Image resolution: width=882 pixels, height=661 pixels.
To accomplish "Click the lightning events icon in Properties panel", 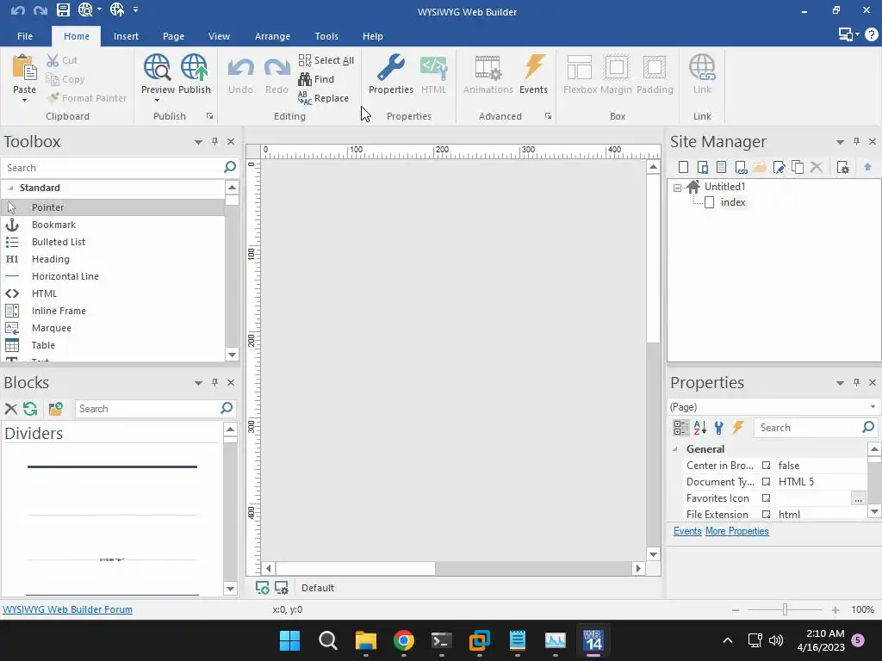I will coord(738,428).
